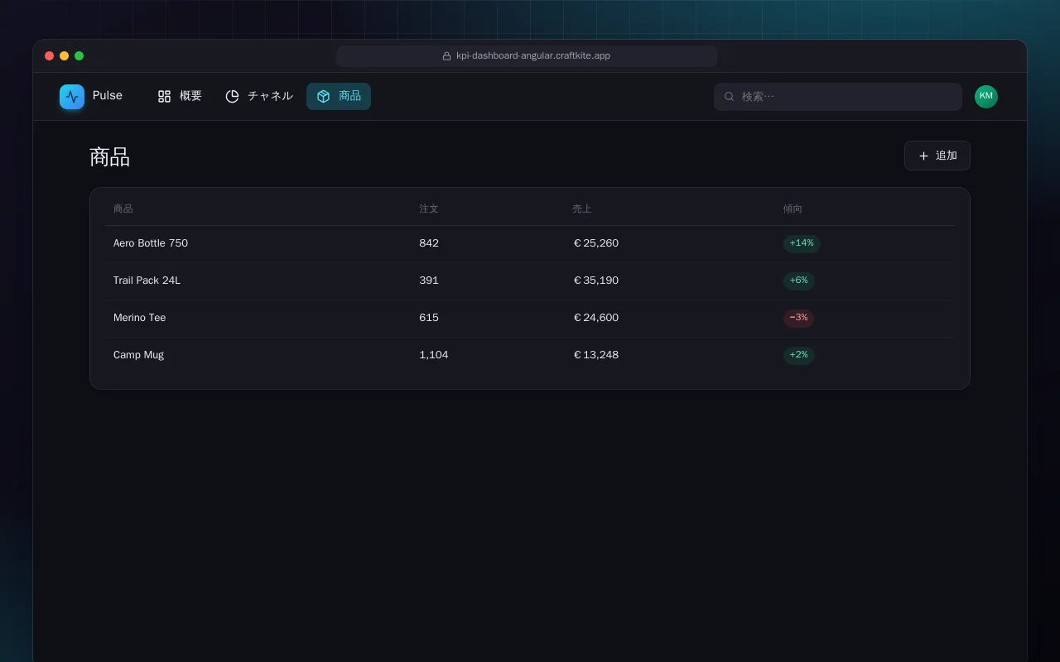Select the Trail Pack 24L row name
Image resolution: width=1060 pixels, height=662 pixels.
click(147, 281)
